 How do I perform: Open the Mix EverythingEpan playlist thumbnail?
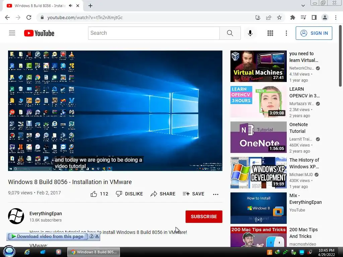(258, 208)
